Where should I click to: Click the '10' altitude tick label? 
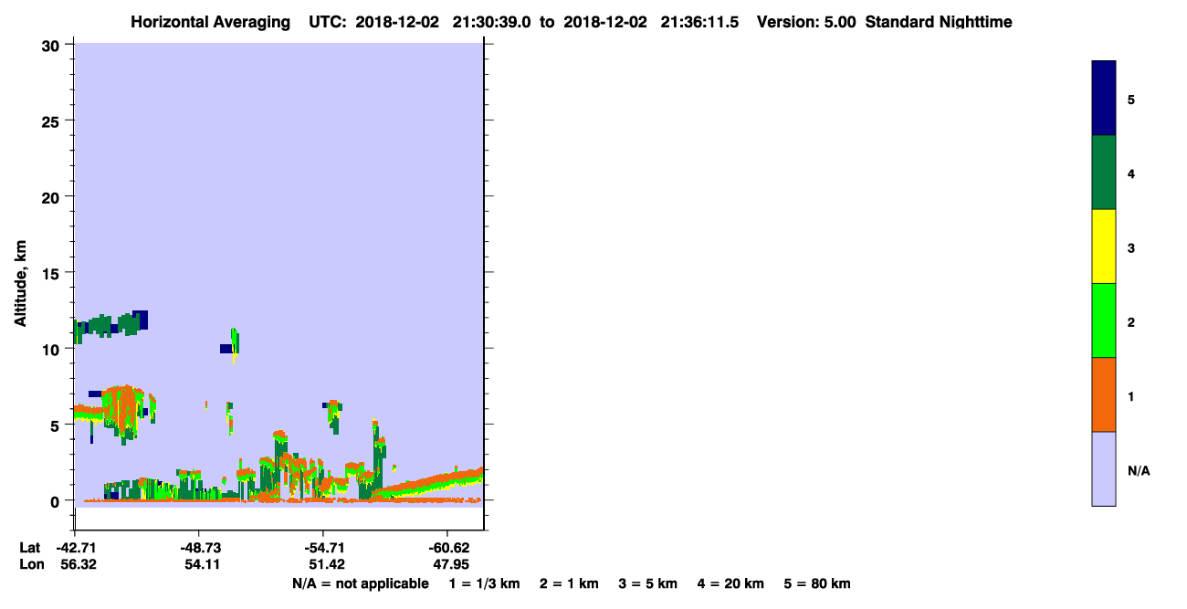[52, 349]
